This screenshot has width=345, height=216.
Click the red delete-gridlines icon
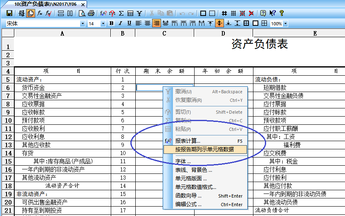[x=251, y=13]
